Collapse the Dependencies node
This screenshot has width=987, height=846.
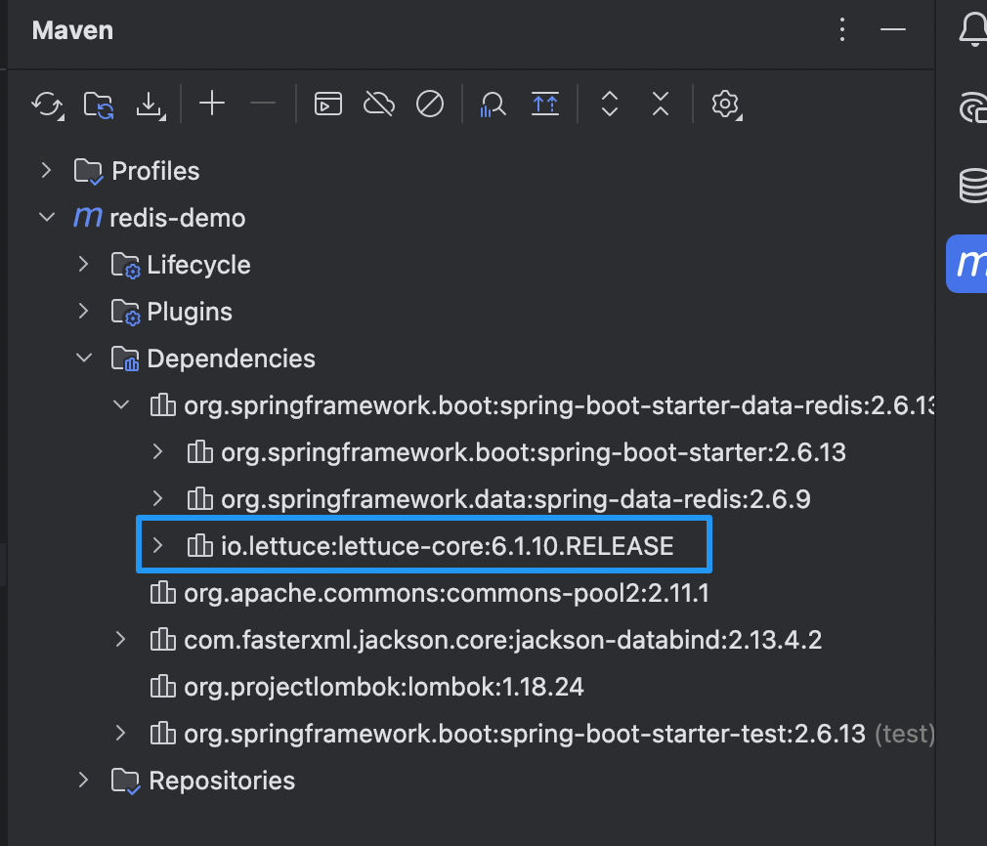pos(84,359)
